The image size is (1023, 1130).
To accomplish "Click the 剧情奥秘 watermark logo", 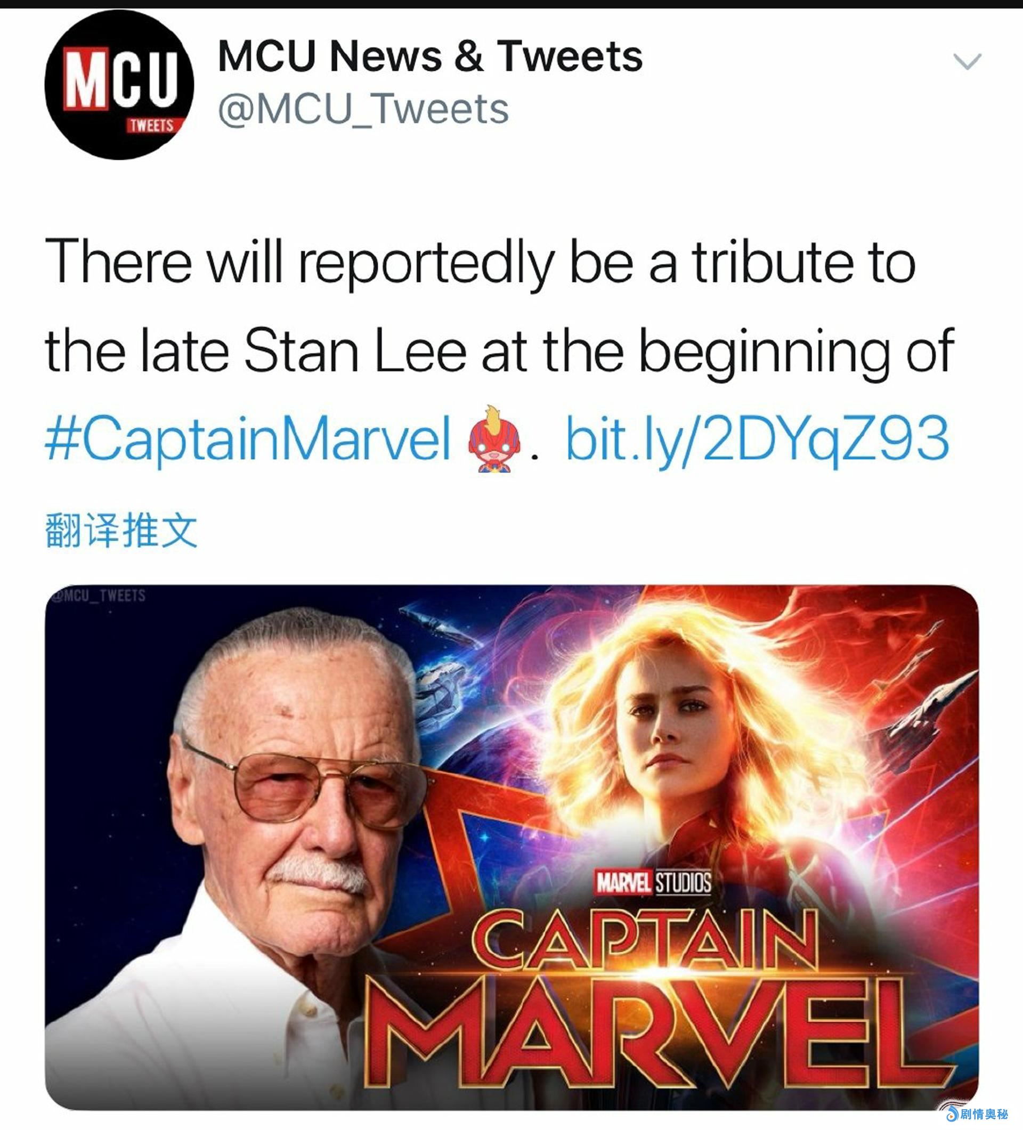I will point(977,1113).
